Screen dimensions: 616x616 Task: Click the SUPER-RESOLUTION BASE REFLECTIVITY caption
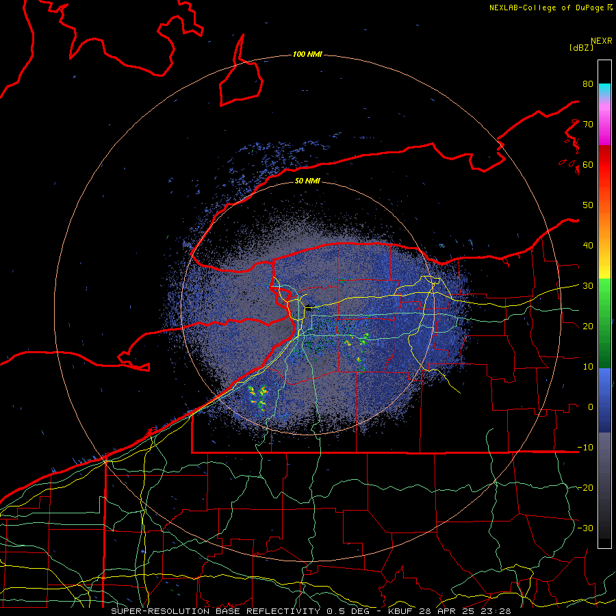pyautogui.click(x=216, y=611)
